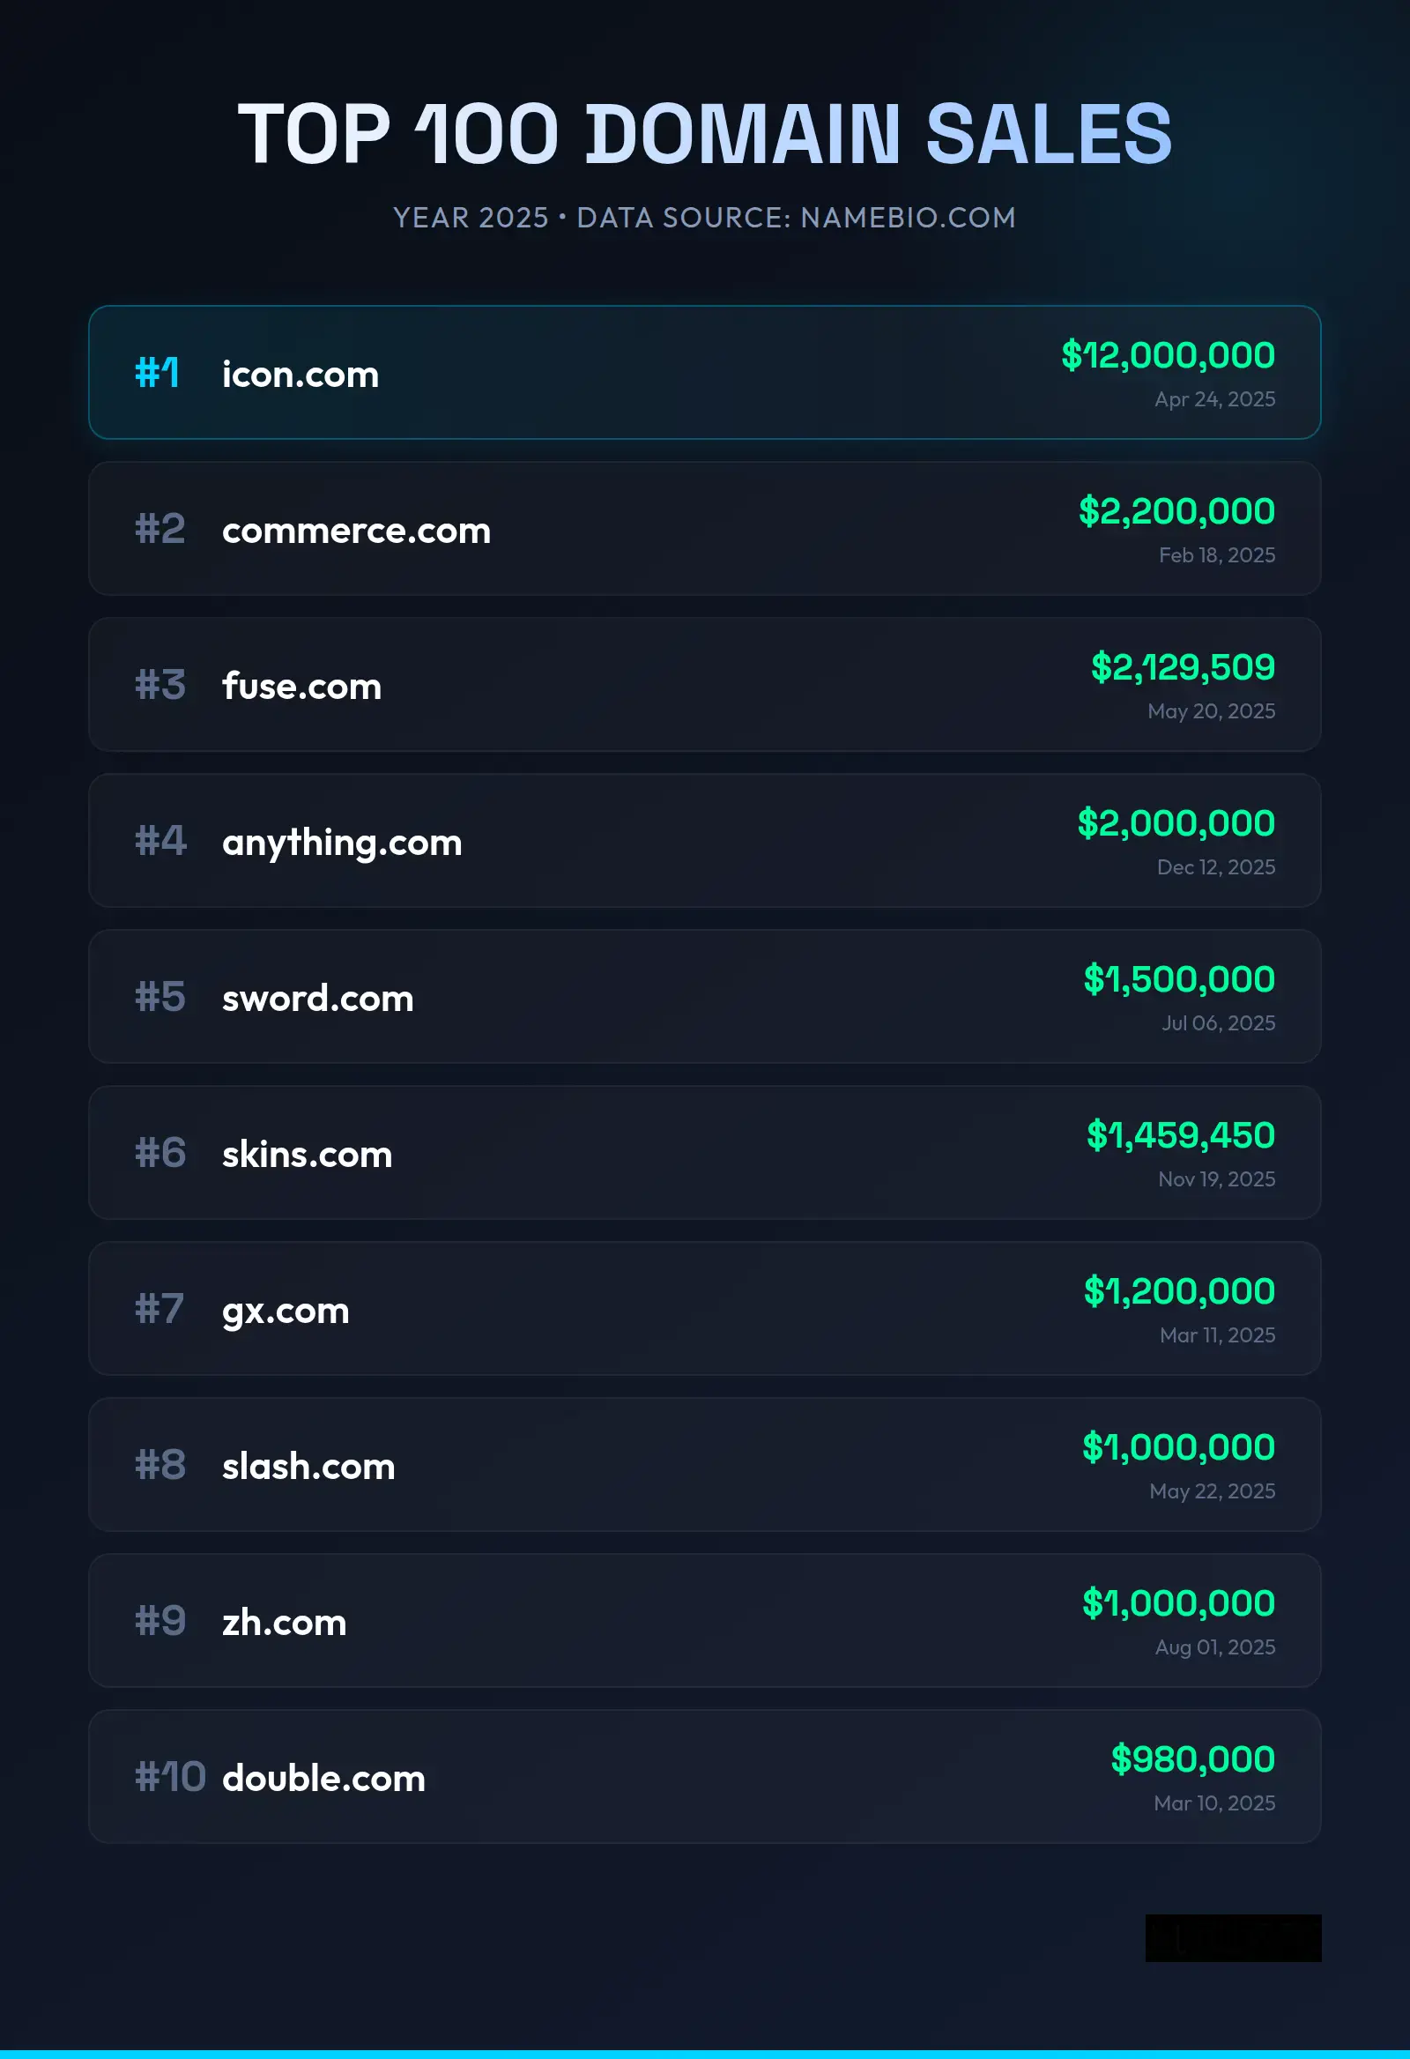Select the $980,000 sale price
This screenshot has width=1410, height=2059.
click(x=1192, y=1758)
